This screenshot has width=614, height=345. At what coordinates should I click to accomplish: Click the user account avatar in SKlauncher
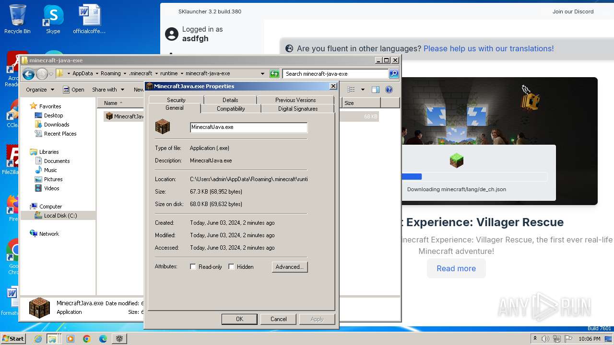click(171, 34)
